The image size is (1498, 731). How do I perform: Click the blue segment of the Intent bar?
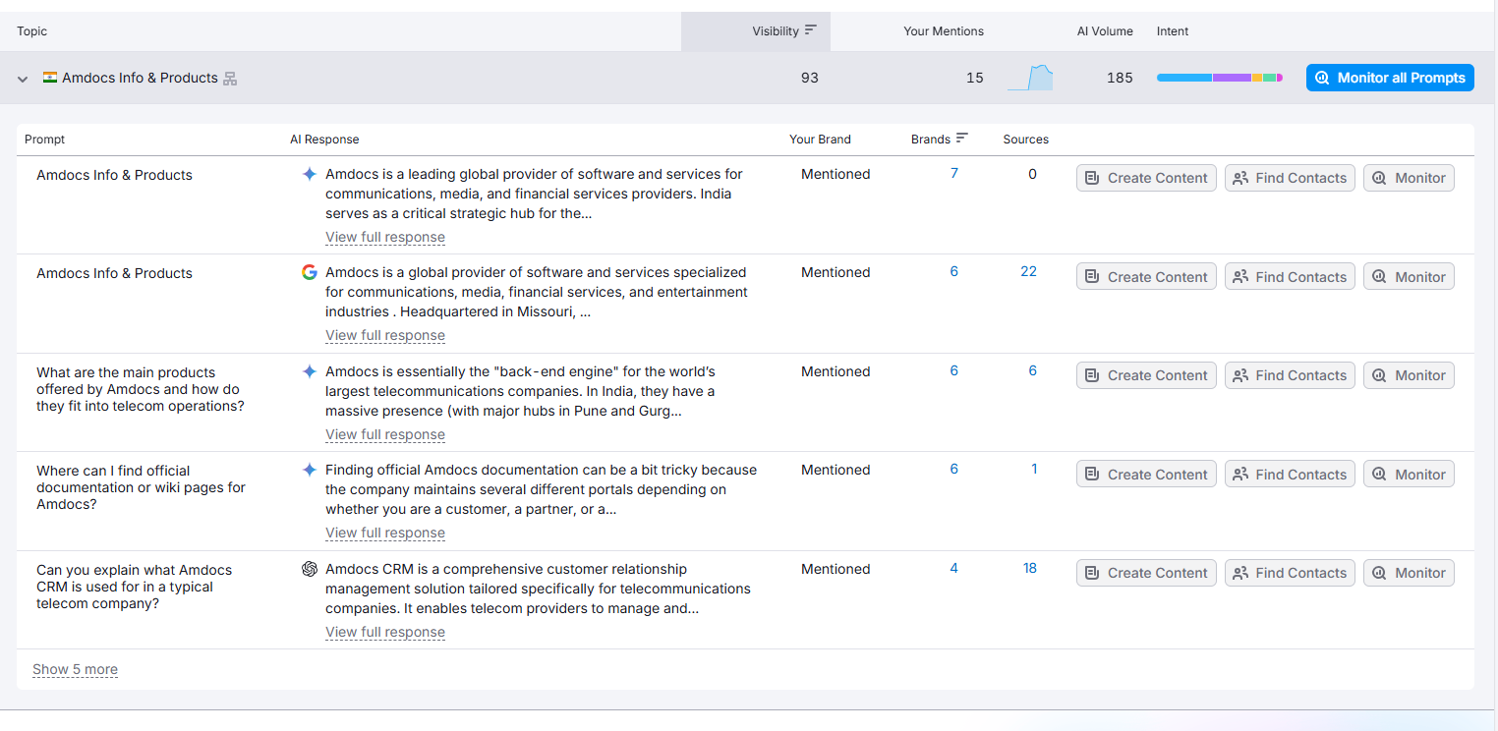pos(1184,78)
